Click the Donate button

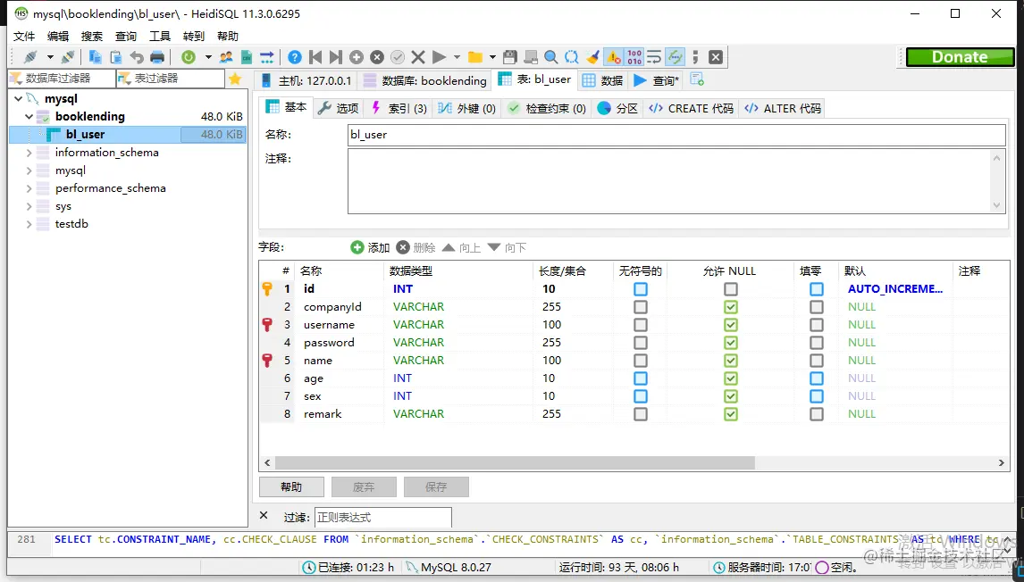[960, 57]
